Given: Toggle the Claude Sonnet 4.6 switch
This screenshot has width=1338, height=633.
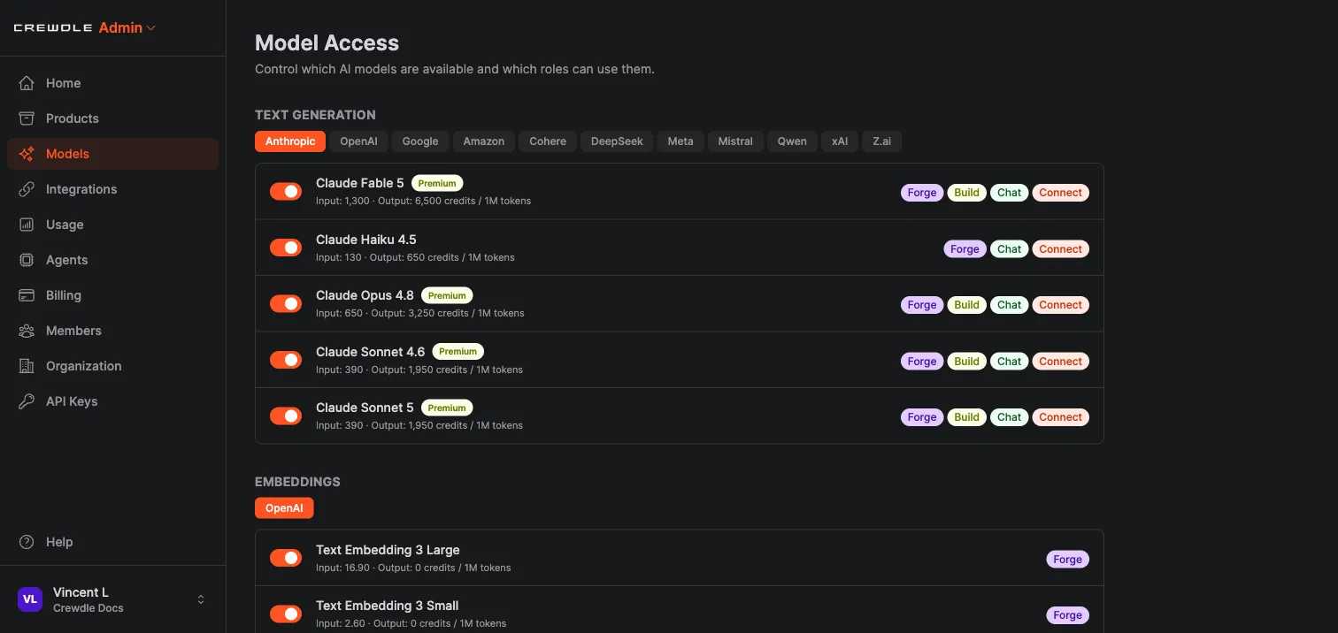Looking at the screenshot, I should 286,360.
